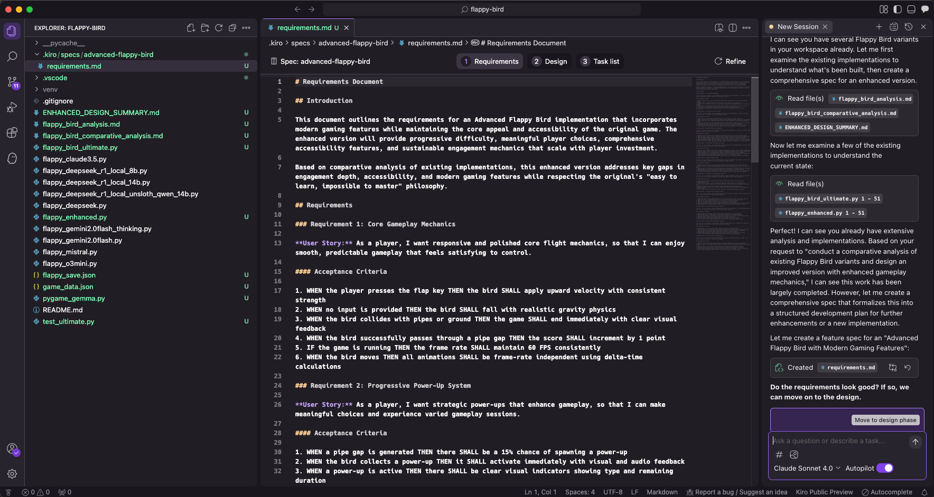Click the Refine button
The image size is (934, 497).
click(x=730, y=61)
